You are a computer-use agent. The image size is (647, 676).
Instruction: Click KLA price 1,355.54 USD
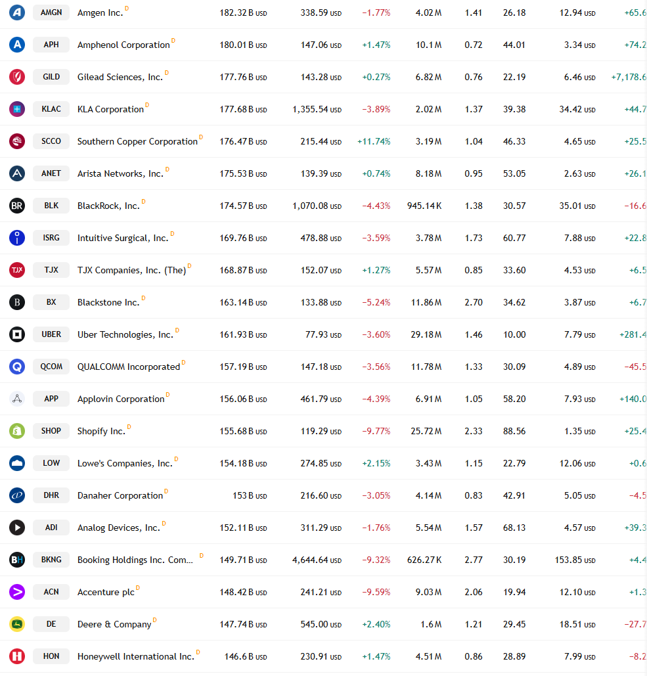tap(317, 110)
